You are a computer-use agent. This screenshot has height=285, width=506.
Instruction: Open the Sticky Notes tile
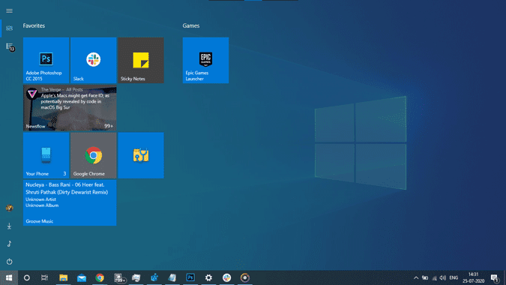(x=141, y=60)
